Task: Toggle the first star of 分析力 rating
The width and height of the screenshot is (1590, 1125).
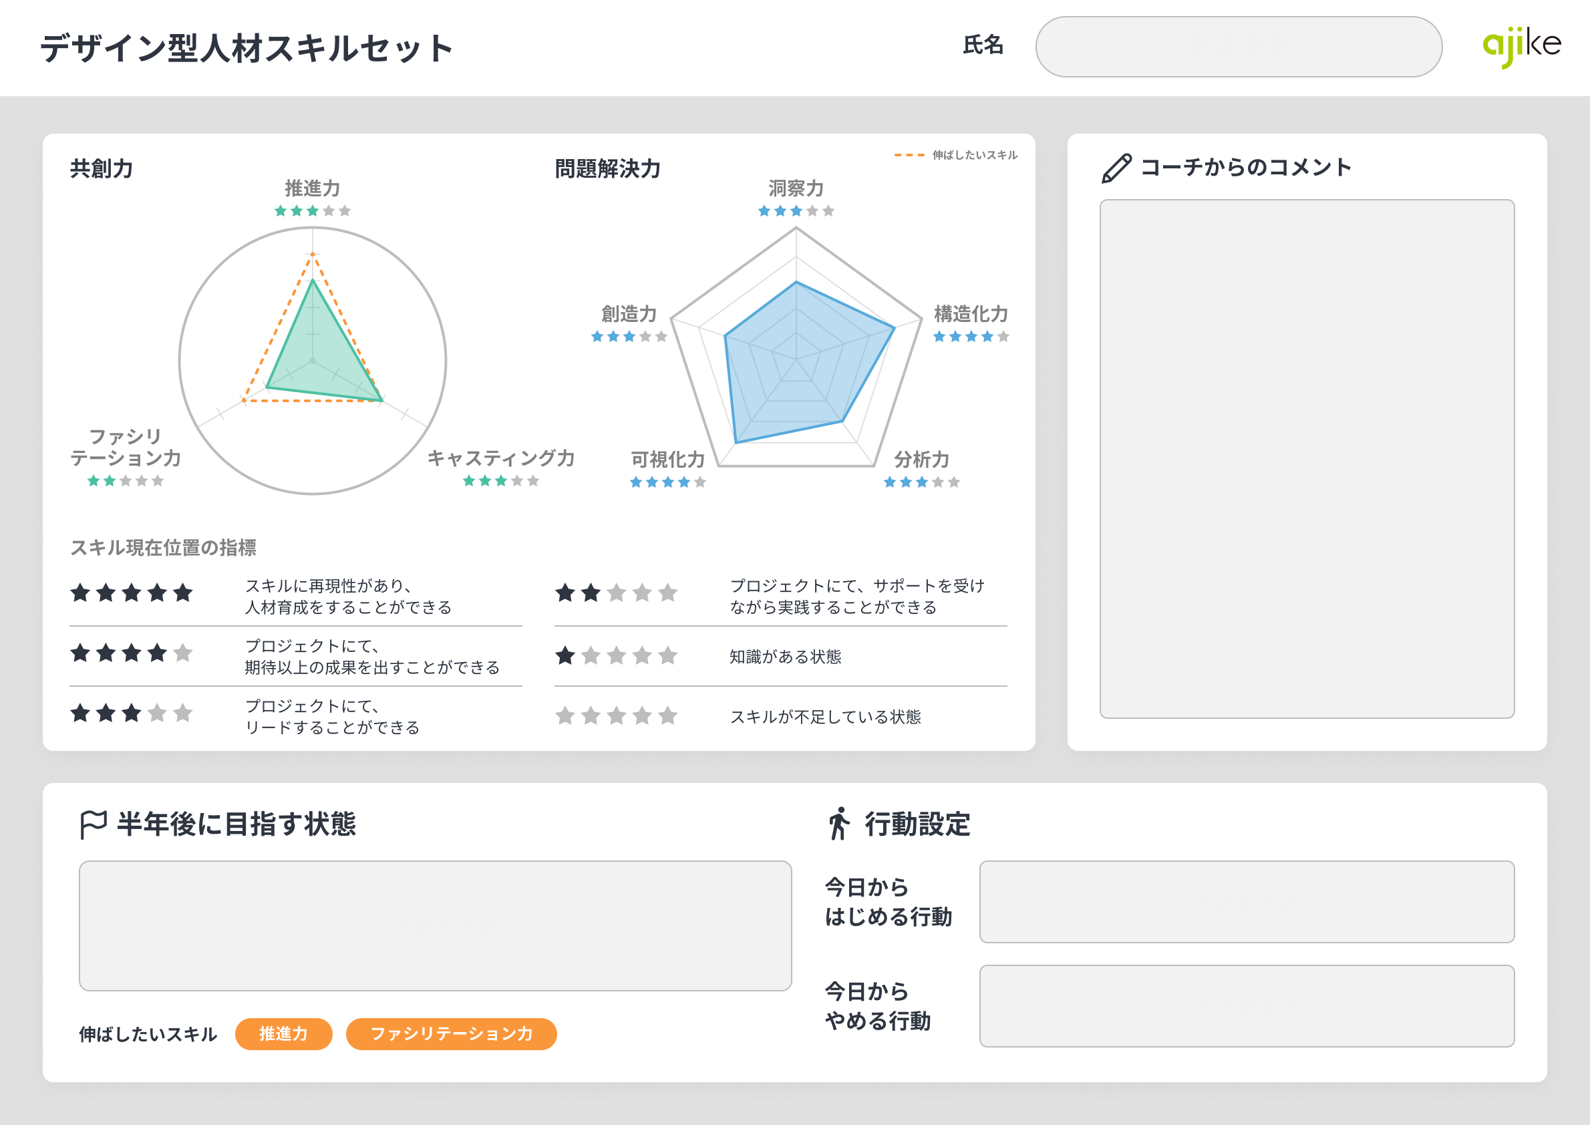Action: [890, 481]
